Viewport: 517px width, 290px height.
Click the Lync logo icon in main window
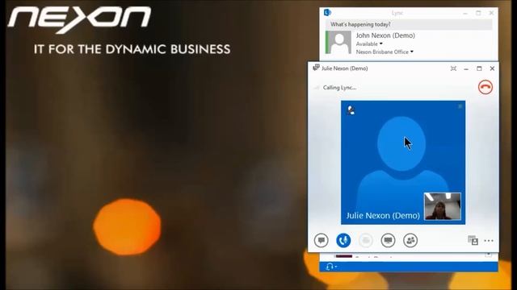tap(327, 13)
